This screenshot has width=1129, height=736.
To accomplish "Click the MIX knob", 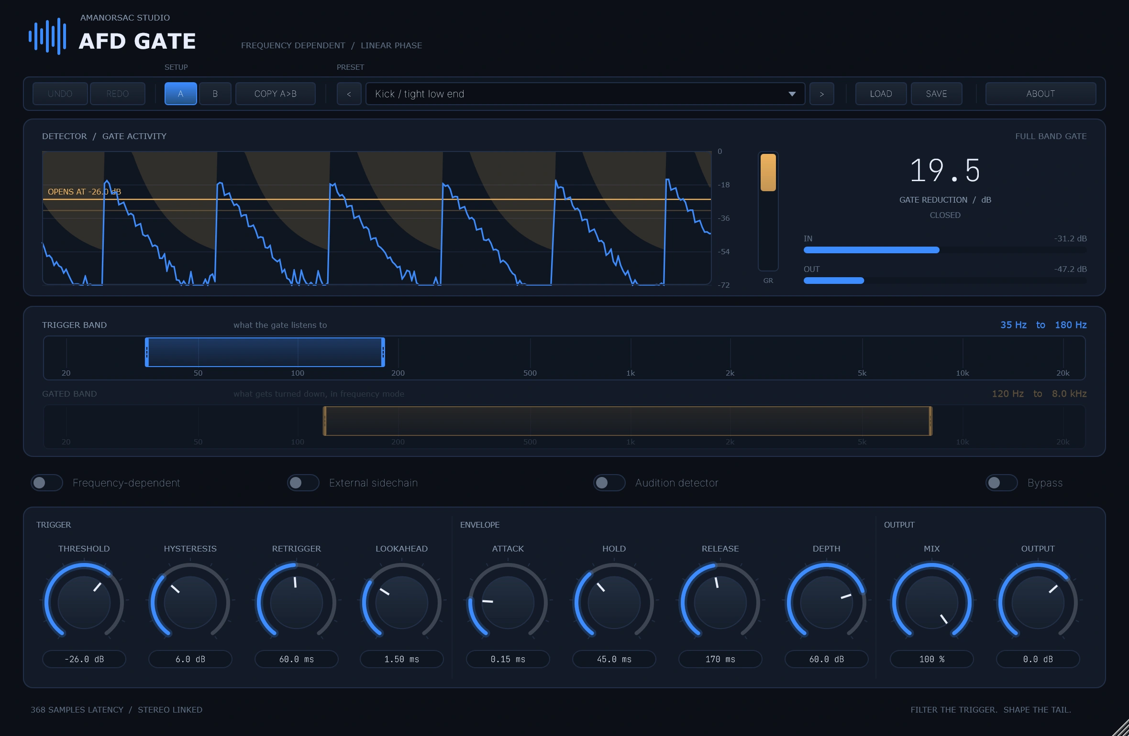I will 932,602.
